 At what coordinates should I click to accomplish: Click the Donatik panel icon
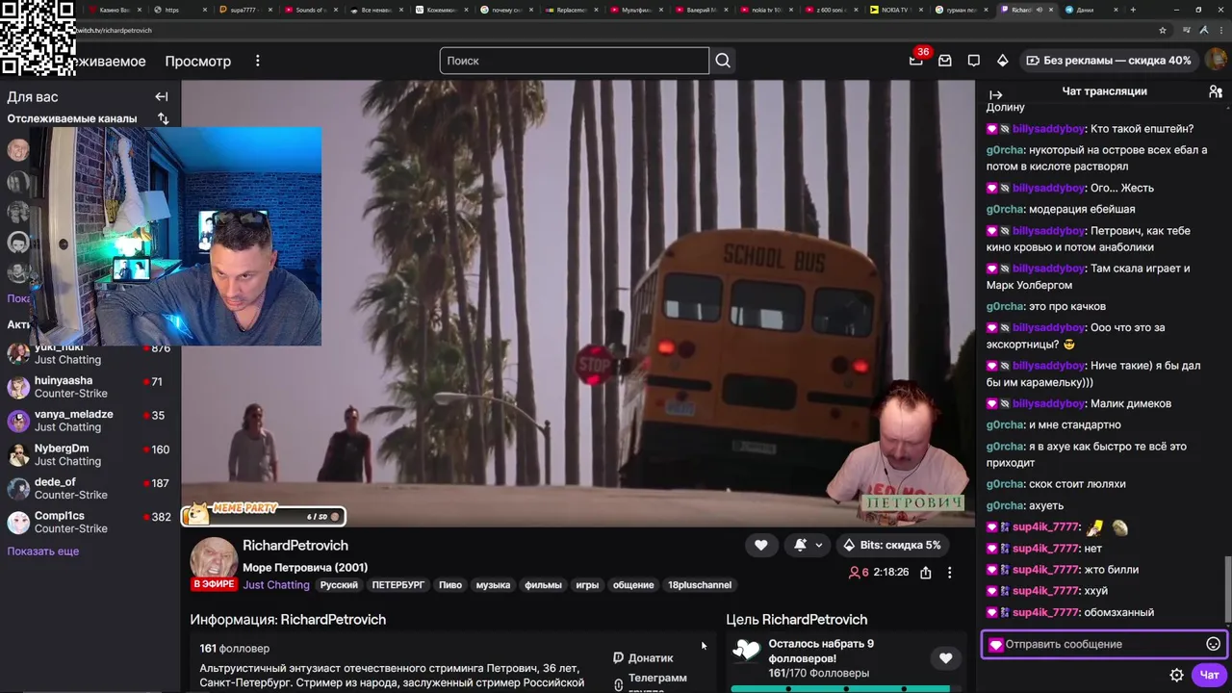tap(618, 657)
